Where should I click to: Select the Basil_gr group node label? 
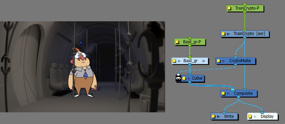pos(190,61)
